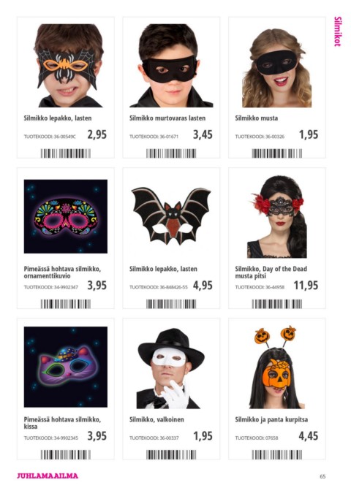The width and height of the screenshot is (351, 496).
Task: Click the barcode under Silmikko musta
Action: coord(277,153)
